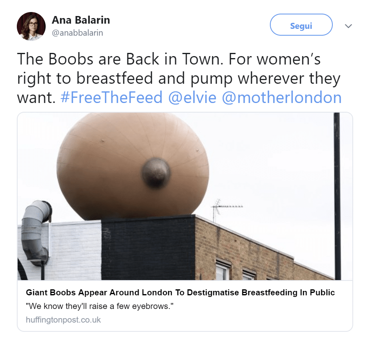Open the link card preview image
372x341 pixels.
(x=185, y=196)
